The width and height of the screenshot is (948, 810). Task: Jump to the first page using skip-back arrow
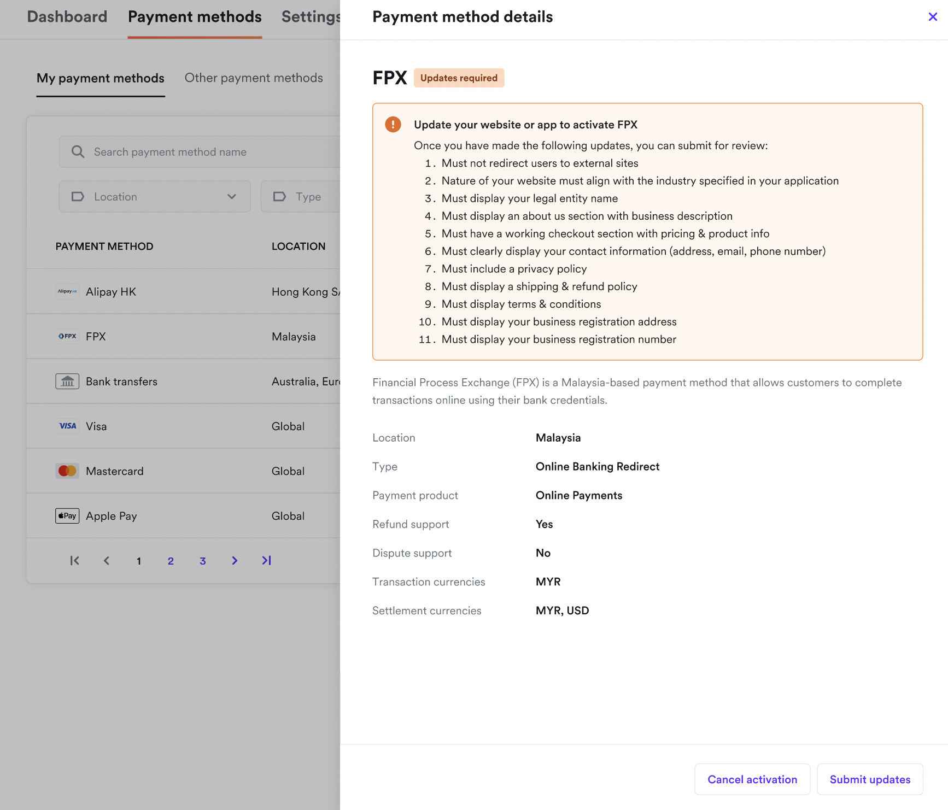74,560
